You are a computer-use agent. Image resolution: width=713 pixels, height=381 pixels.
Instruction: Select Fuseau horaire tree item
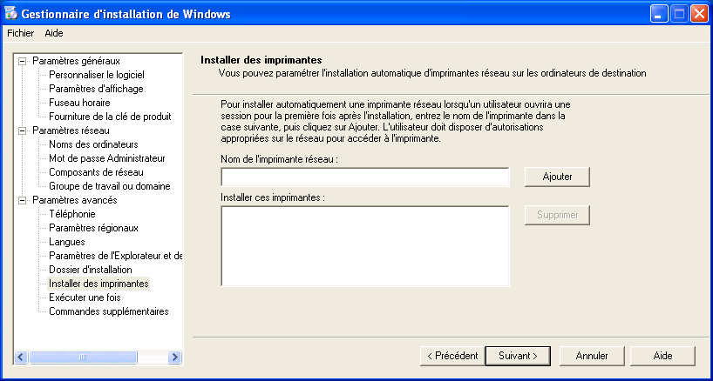pyautogui.click(x=79, y=103)
